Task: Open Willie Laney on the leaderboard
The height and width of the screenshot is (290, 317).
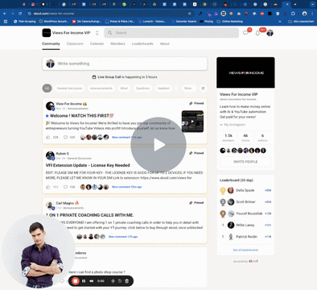Action: [x=245, y=225]
